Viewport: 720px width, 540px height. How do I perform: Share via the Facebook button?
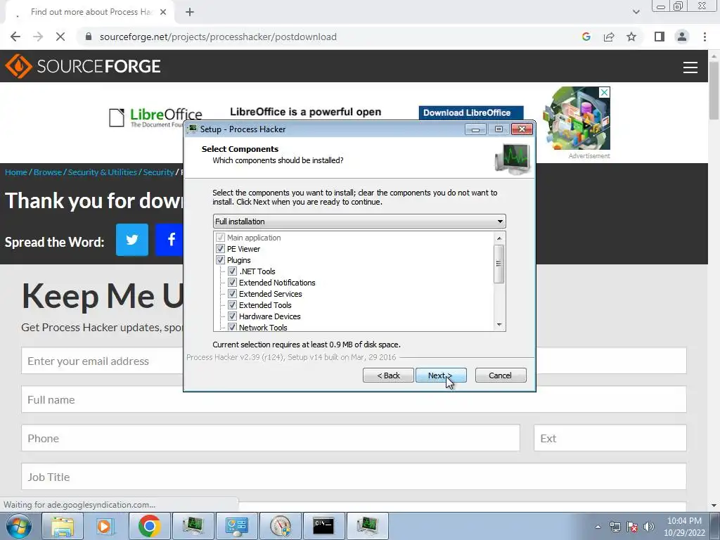(170, 240)
